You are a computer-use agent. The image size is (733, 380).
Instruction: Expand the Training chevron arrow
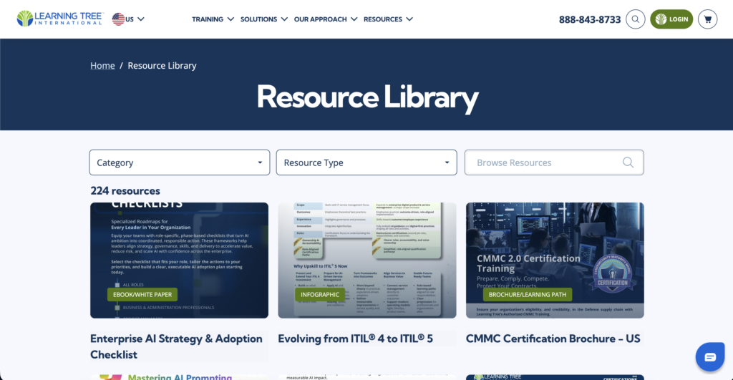point(230,19)
